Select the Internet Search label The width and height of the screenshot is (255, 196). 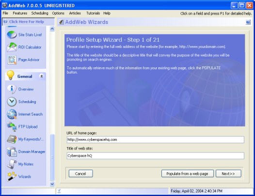click(x=31, y=114)
